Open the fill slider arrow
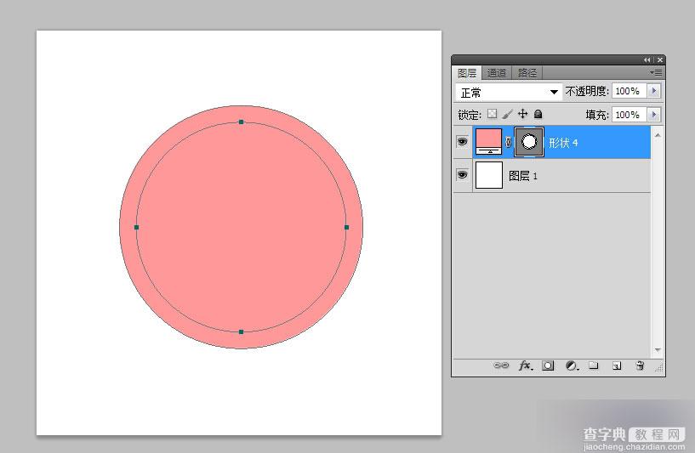695x453 pixels. click(654, 115)
